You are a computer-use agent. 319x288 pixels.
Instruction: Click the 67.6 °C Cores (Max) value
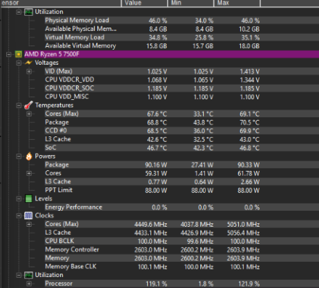tap(157, 114)
